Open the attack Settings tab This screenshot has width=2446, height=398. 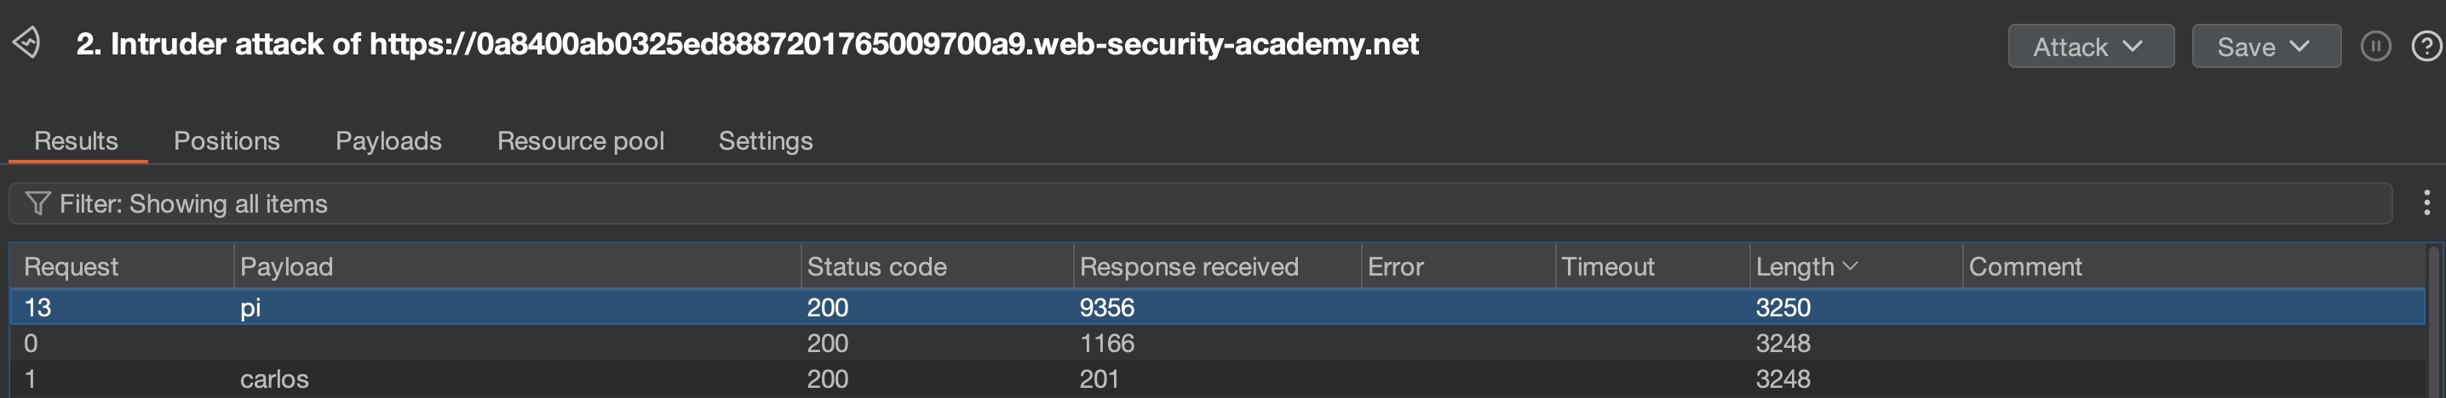click(766, 141)
